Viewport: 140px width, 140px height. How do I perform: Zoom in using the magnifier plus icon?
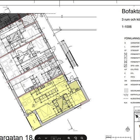[69, 138]
